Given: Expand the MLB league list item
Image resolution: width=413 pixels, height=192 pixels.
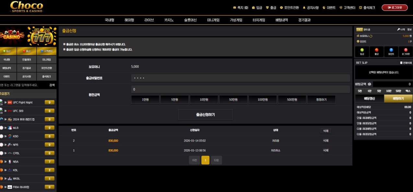Looking at the screenshot, I should (16, 128).
